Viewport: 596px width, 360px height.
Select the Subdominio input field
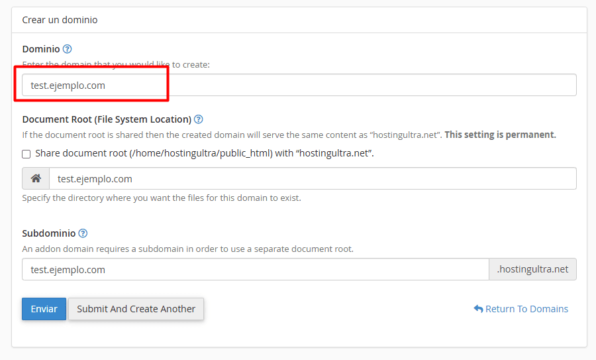(x=255, y=270)
